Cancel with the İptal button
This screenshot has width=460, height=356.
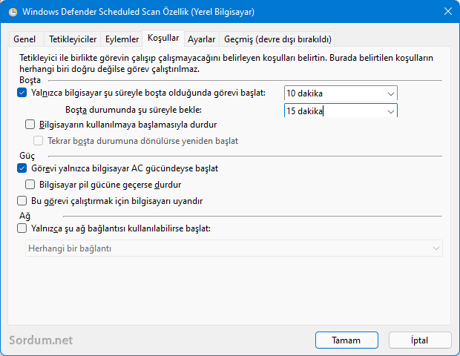420,340
